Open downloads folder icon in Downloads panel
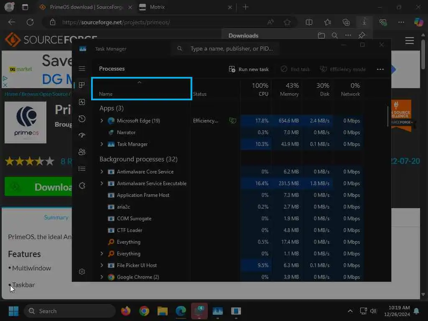This screenshot has width=428, height=321. coord(321,36)
